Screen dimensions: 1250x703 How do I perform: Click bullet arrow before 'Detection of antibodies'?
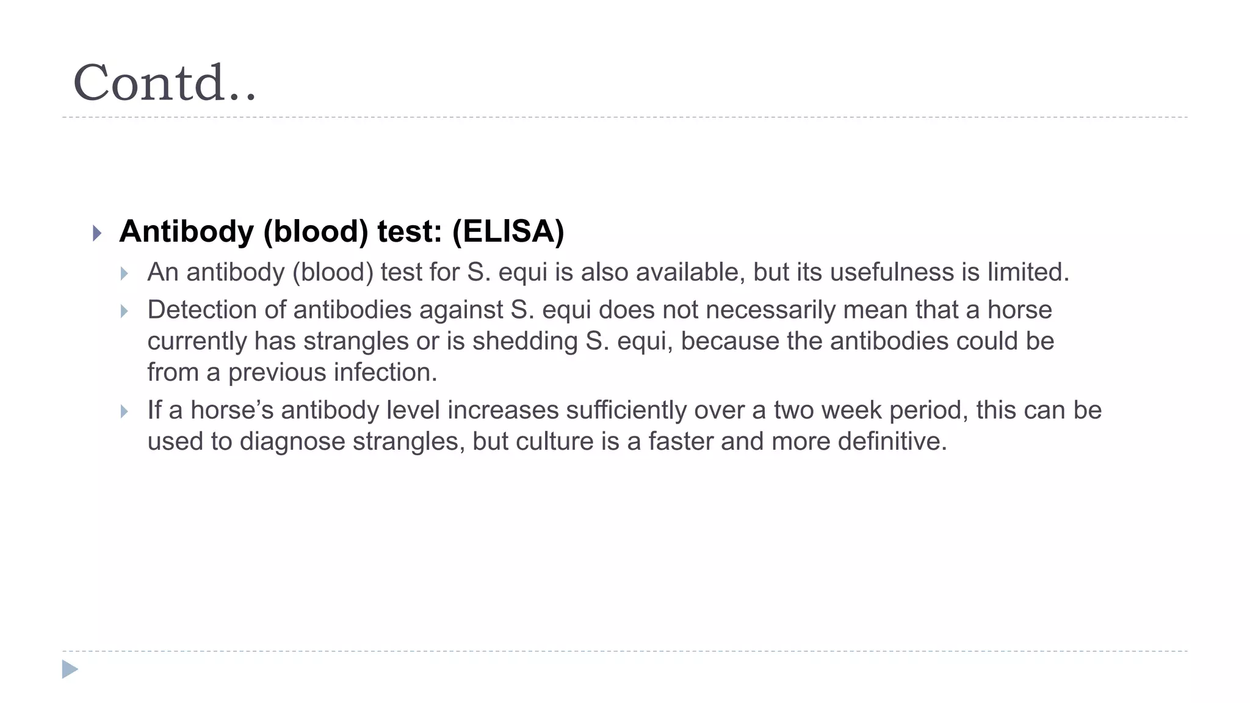tap(125, 311)
